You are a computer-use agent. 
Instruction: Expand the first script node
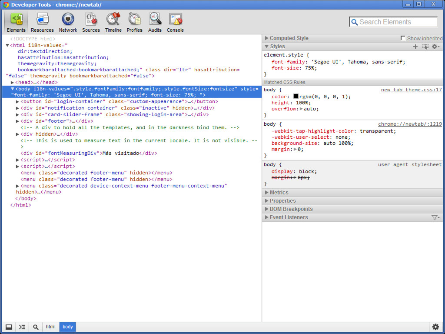coord(17,160)
